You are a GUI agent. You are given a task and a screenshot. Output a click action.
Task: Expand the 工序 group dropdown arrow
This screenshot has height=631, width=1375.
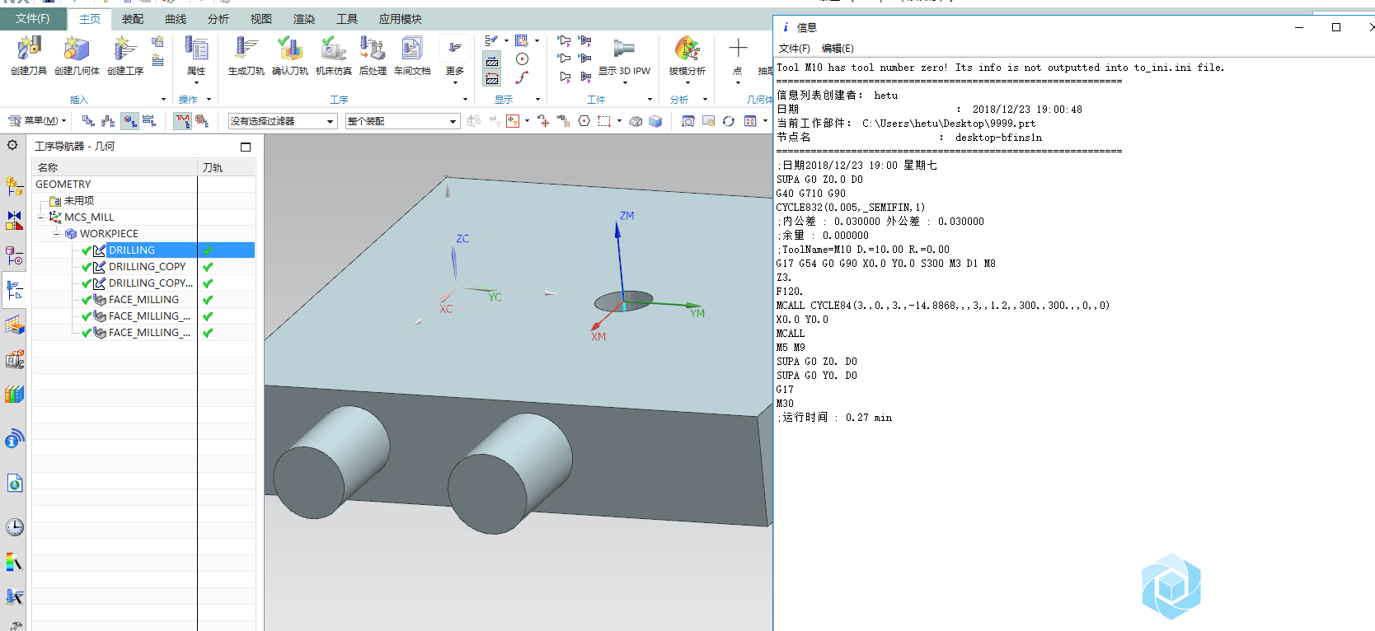465,100
